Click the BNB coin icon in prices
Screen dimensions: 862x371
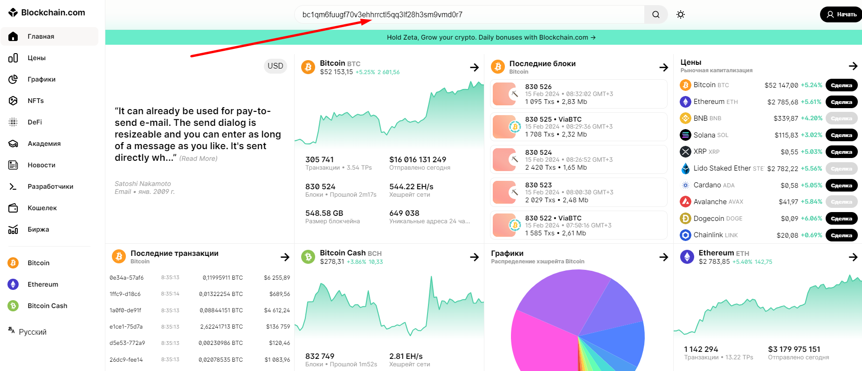pos(685,118)
